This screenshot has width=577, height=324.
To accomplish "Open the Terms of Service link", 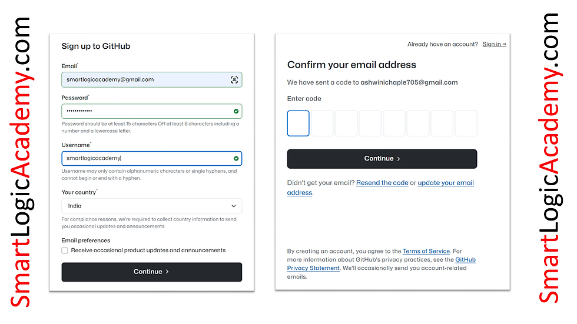I will point(426,251).
